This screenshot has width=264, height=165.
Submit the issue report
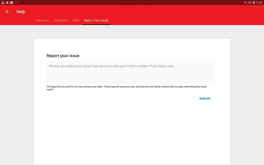[x=205, y=98]
